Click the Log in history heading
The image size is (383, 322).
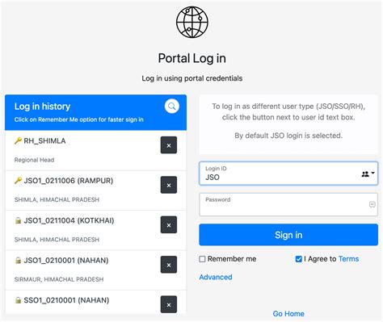point(42,107)
